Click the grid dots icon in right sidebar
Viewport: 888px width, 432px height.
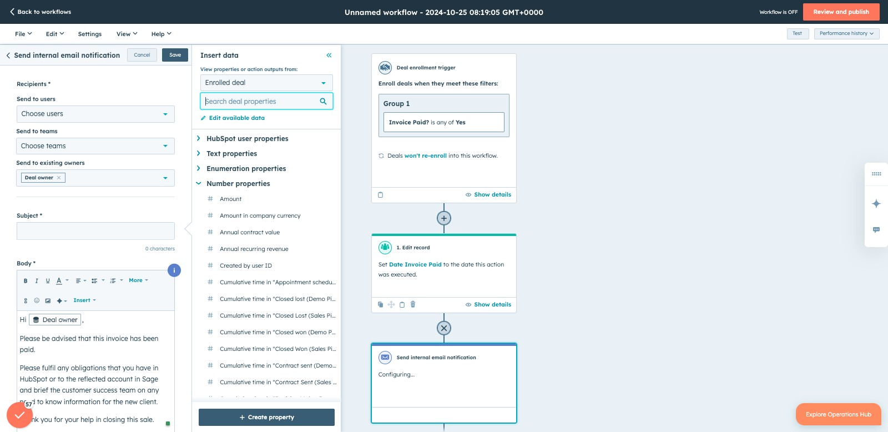[x=876, y=174]
